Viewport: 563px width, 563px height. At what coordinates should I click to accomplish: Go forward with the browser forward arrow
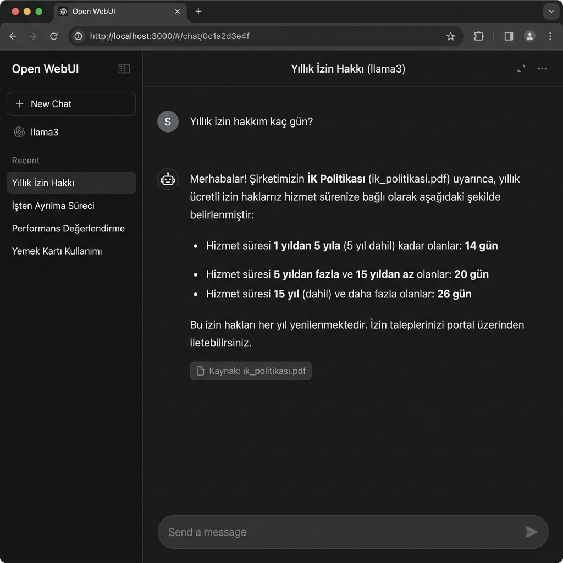(33, 36)
